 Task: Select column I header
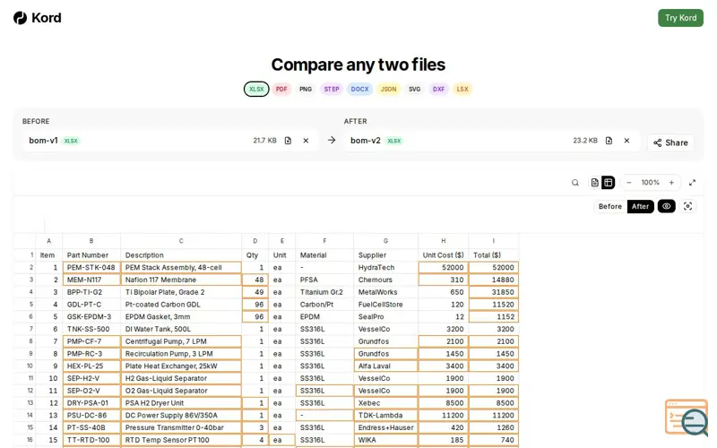[494, 241]
